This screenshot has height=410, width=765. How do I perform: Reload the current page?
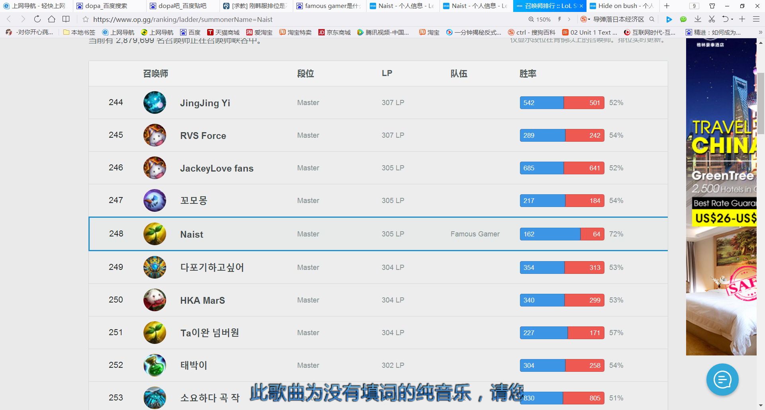[37, 19]
